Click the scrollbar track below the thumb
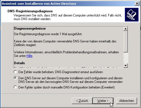 click(x=126, y=58)
